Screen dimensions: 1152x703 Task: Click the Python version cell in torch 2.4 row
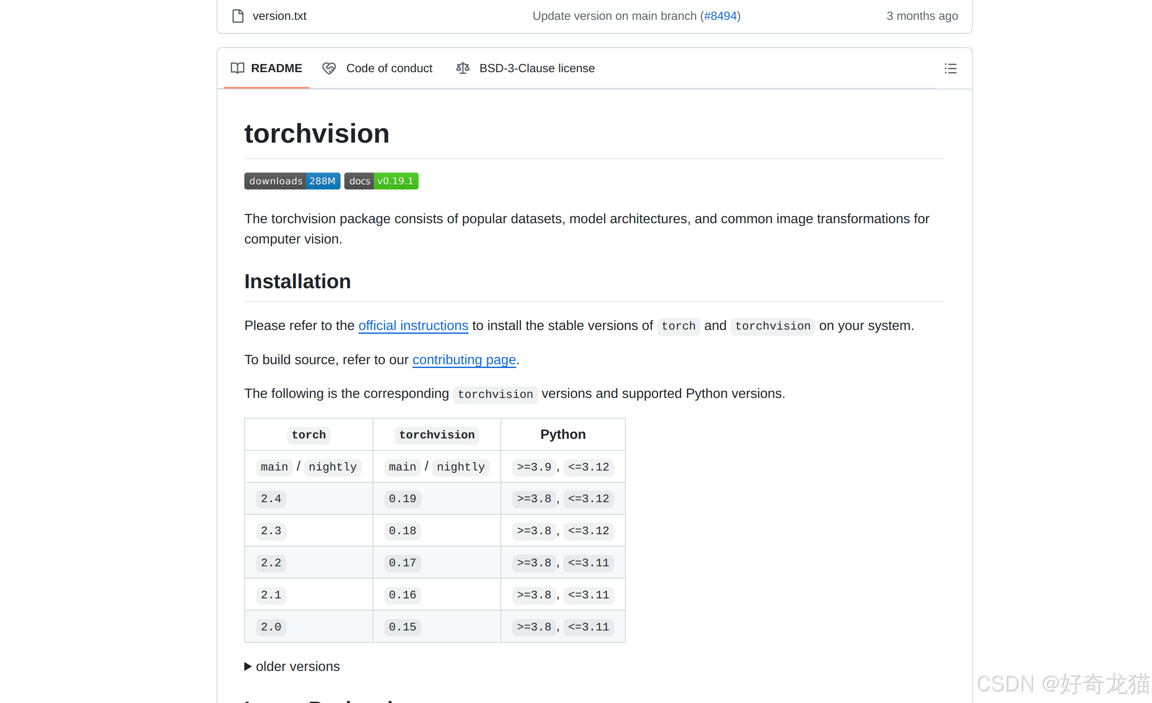pyautogui.click(x=563, y=498)
